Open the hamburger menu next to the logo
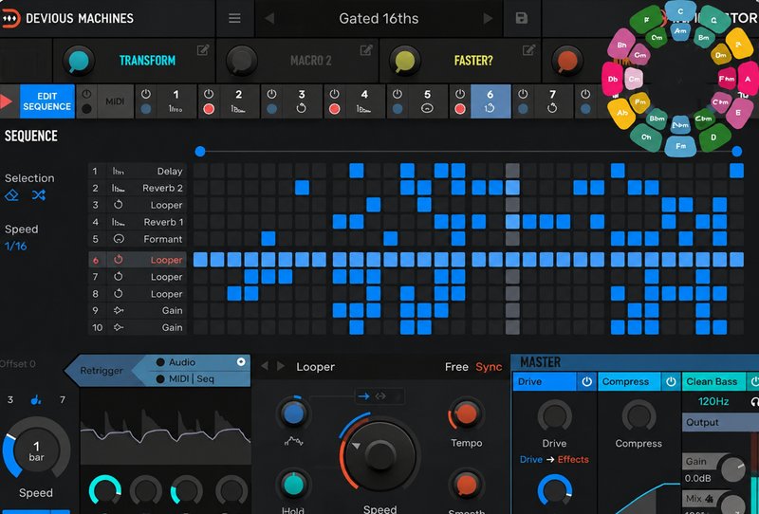 [234, 18]
